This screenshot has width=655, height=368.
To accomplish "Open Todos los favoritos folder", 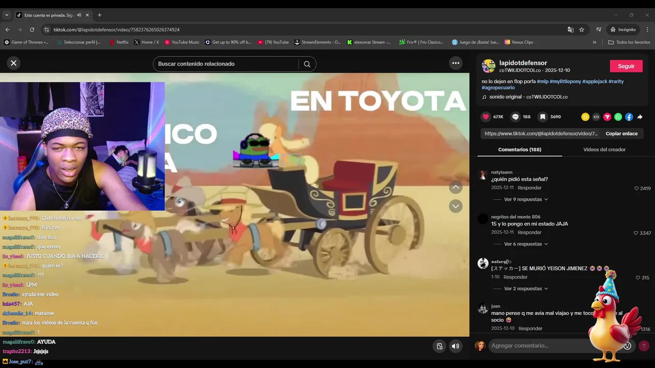I will point(629,42).
